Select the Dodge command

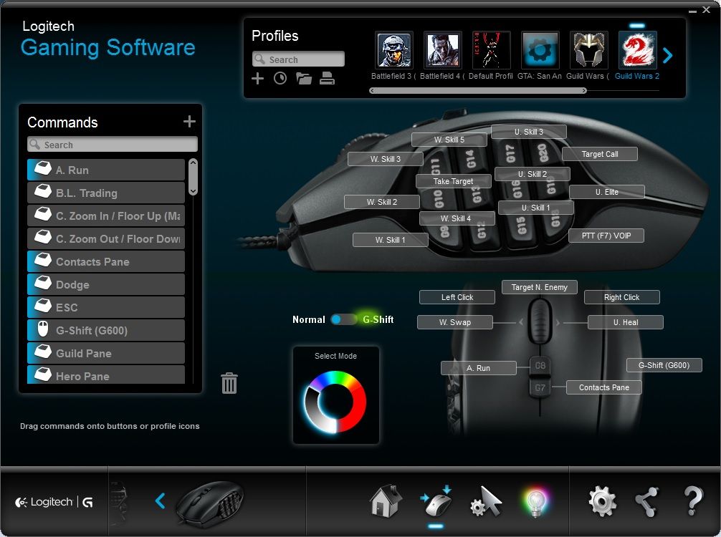(x=106, y=285)
